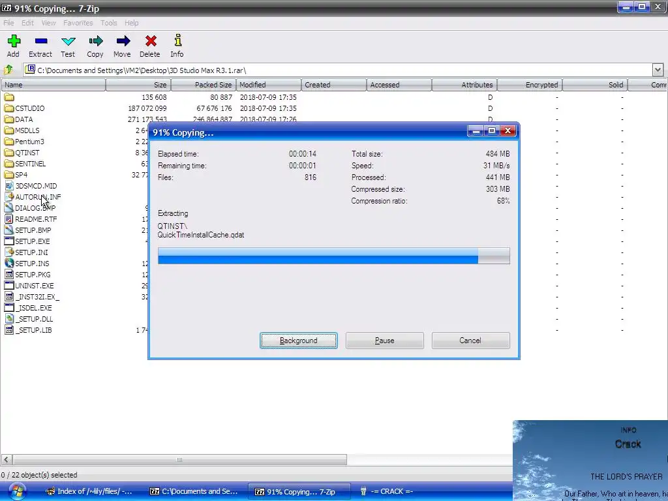Switch to C:\Documents taskbar 7-Zip window
The image size is (668, 501).
point(194,492)
